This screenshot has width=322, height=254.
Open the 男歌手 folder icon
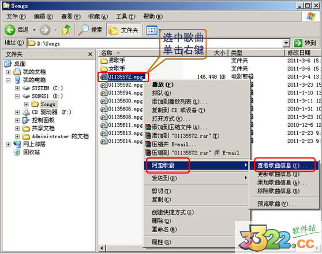(x=104, y=61)
